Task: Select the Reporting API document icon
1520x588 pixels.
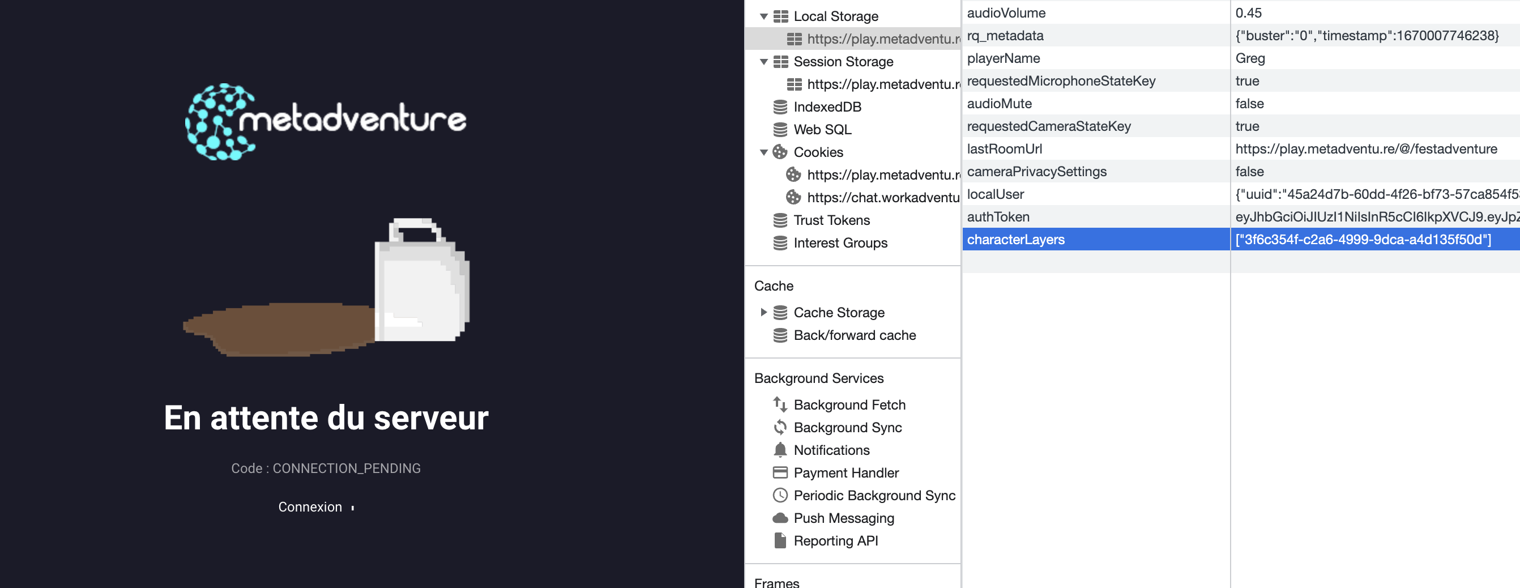Action: tap(780, 540)
